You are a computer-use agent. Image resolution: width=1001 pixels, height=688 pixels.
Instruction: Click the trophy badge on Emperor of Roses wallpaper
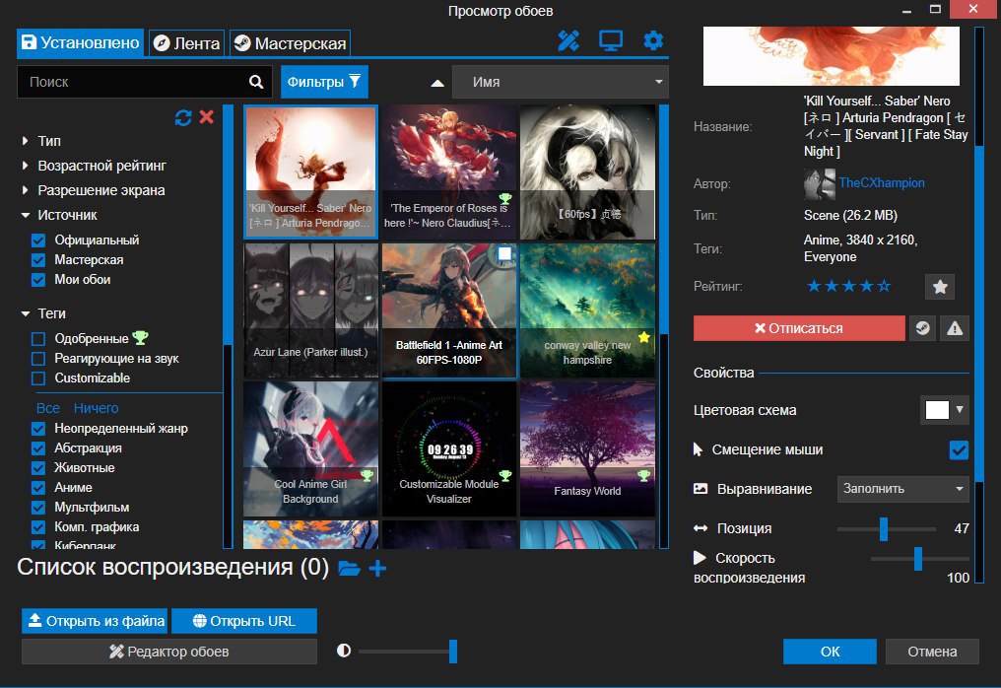[505, 199]
